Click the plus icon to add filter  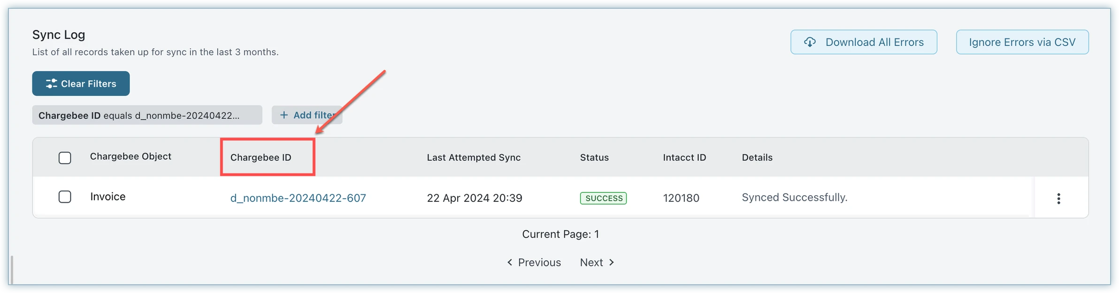pos(284,115)
